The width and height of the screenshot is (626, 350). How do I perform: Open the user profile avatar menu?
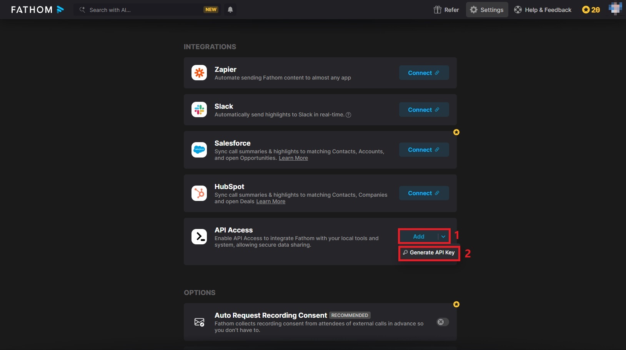coord(615,9)
